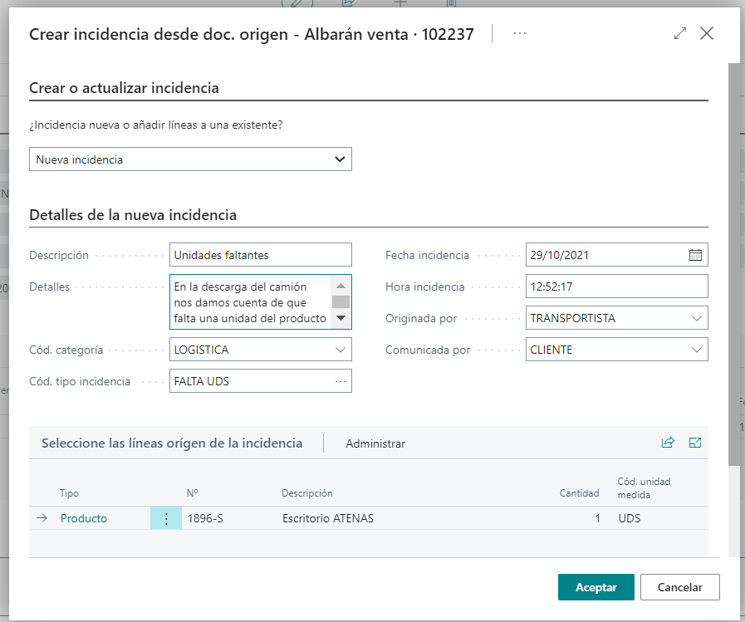
Task: Expand the Originada por dropdown
Action: click(x=696, y=318)
